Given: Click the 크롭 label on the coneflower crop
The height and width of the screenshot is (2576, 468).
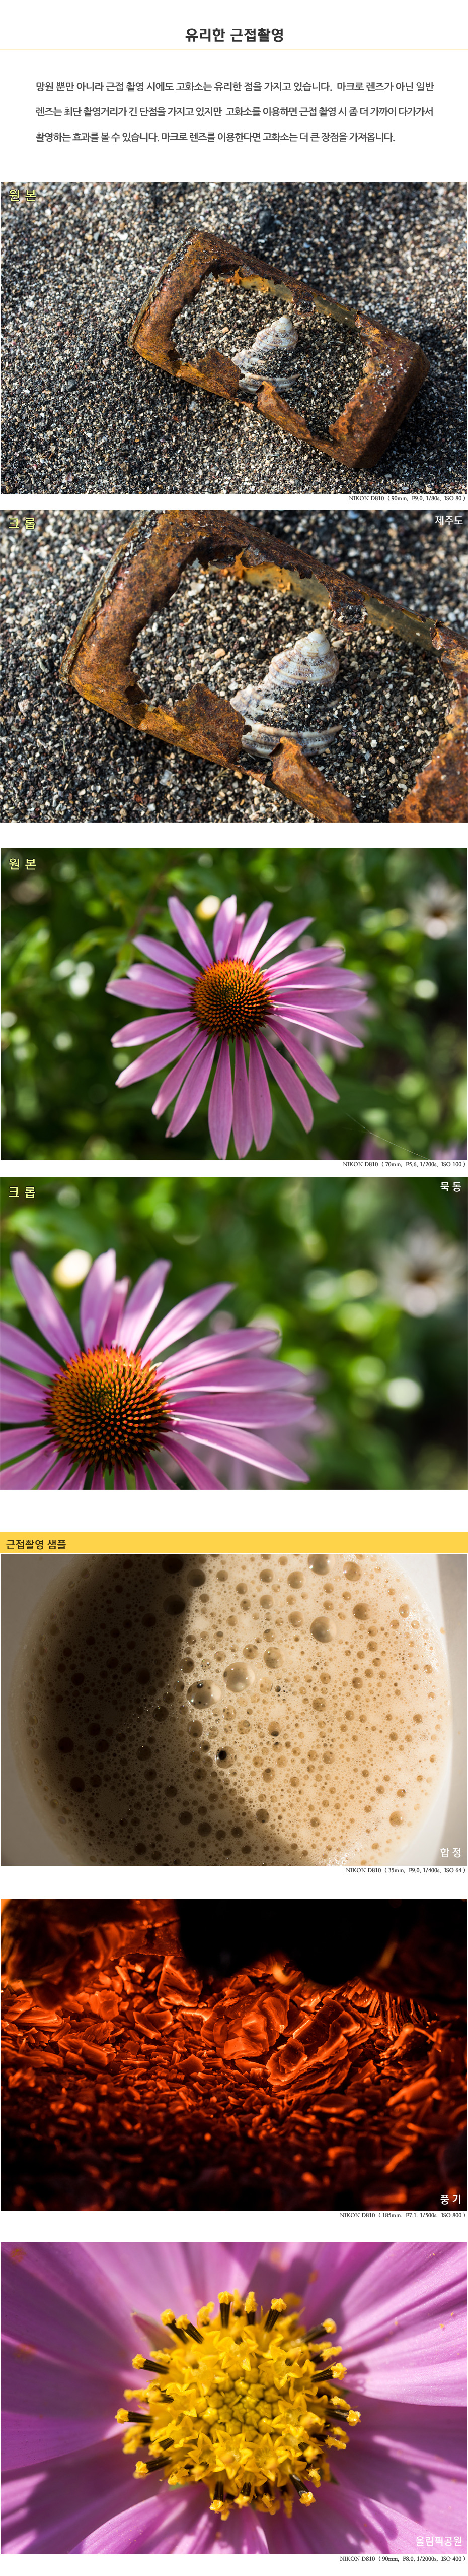Looking at the screenshot, I should click(x=22, y=1192).
